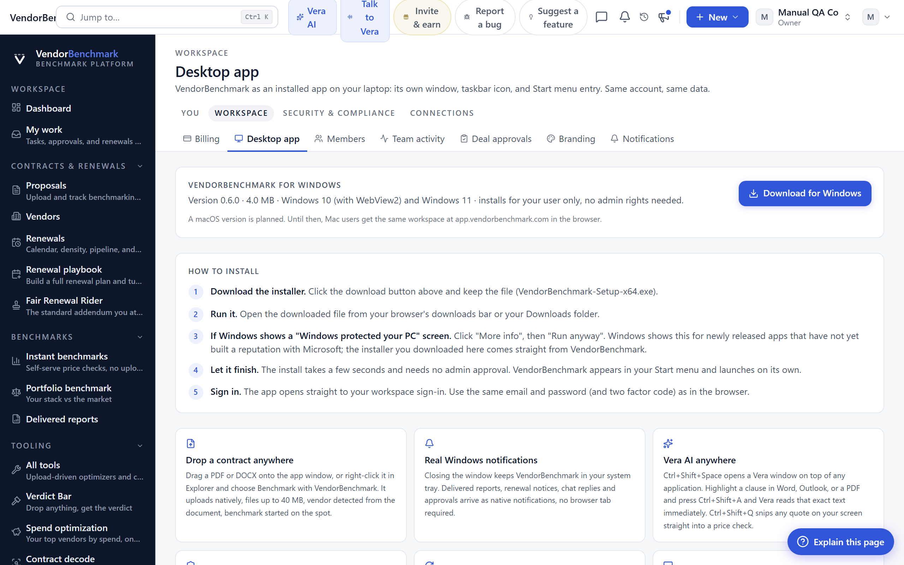Collapse the Tooling sidebar section
904x565 pixels.
point(140,446)
